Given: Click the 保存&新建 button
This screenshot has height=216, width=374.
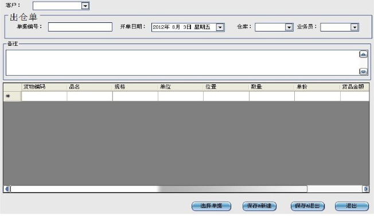Looking at the screenshot, I should pos(259,206).
